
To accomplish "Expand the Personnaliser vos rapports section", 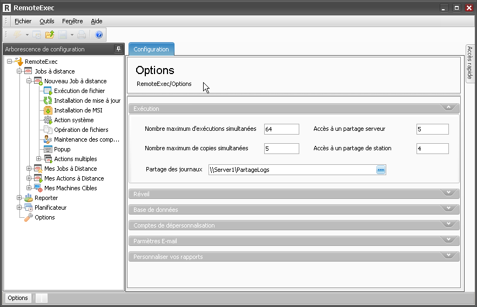I will tap(294, 257).
